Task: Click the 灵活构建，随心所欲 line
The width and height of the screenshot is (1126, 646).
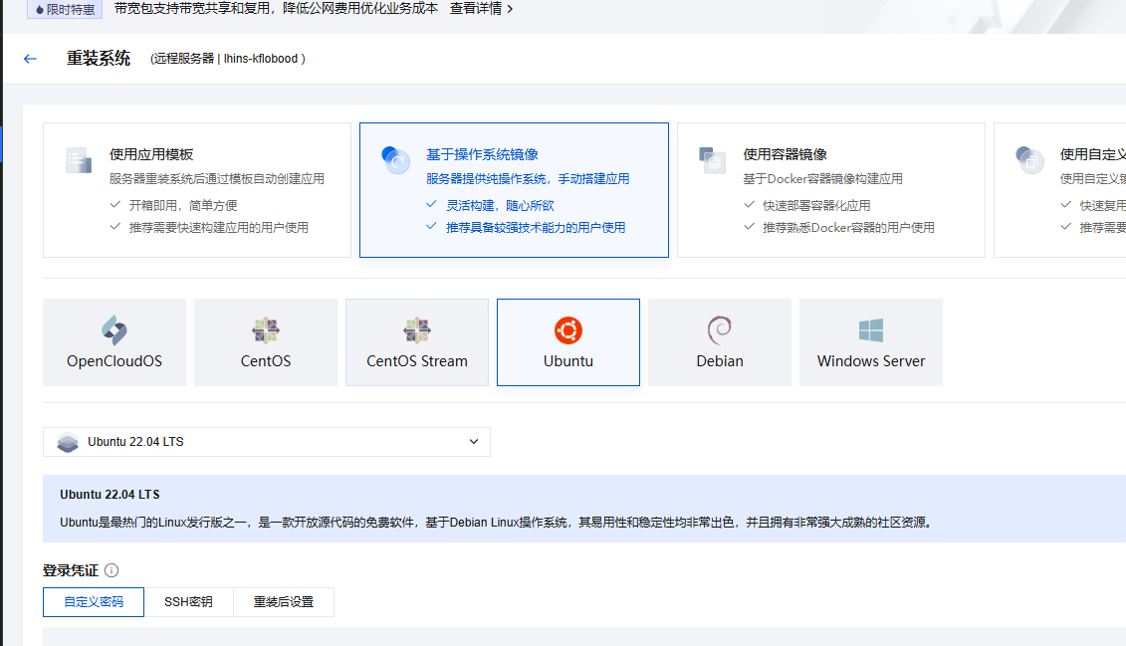Action: click(500, 205)
